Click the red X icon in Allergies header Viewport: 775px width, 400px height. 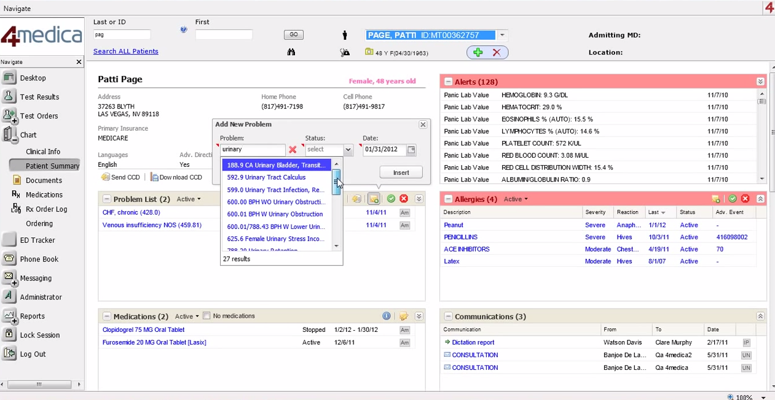point(745,199)
